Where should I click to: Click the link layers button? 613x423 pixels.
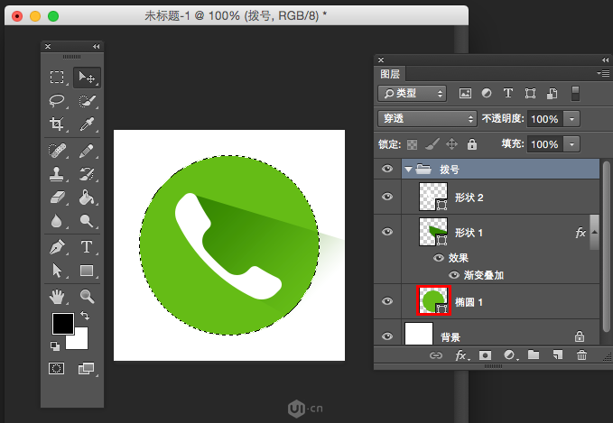click(435, 355)
